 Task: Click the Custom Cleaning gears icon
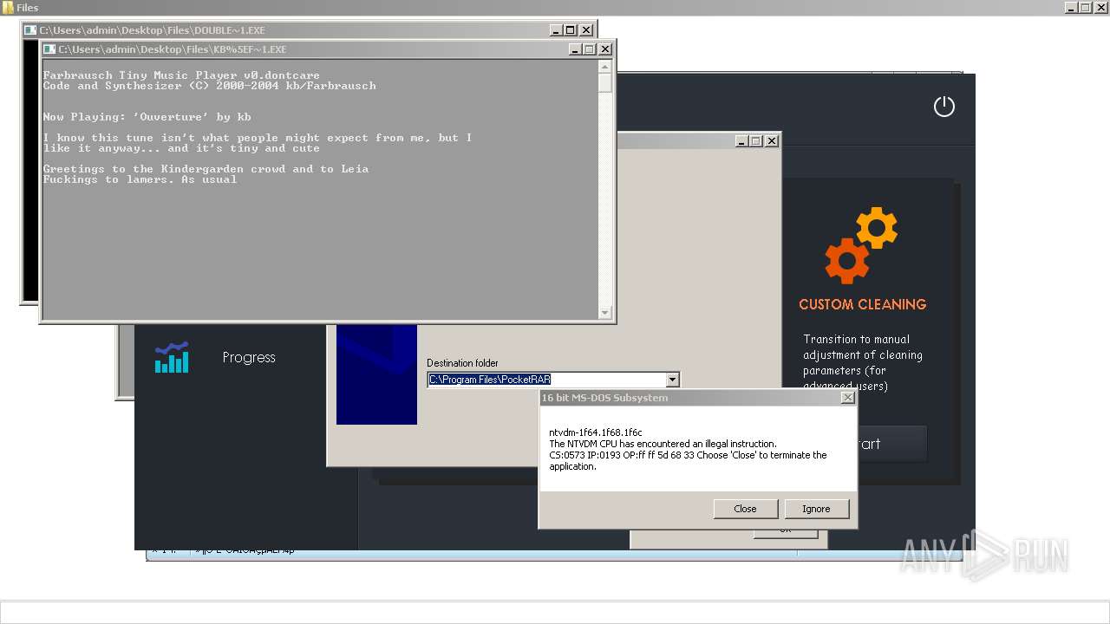click(861, 245)
